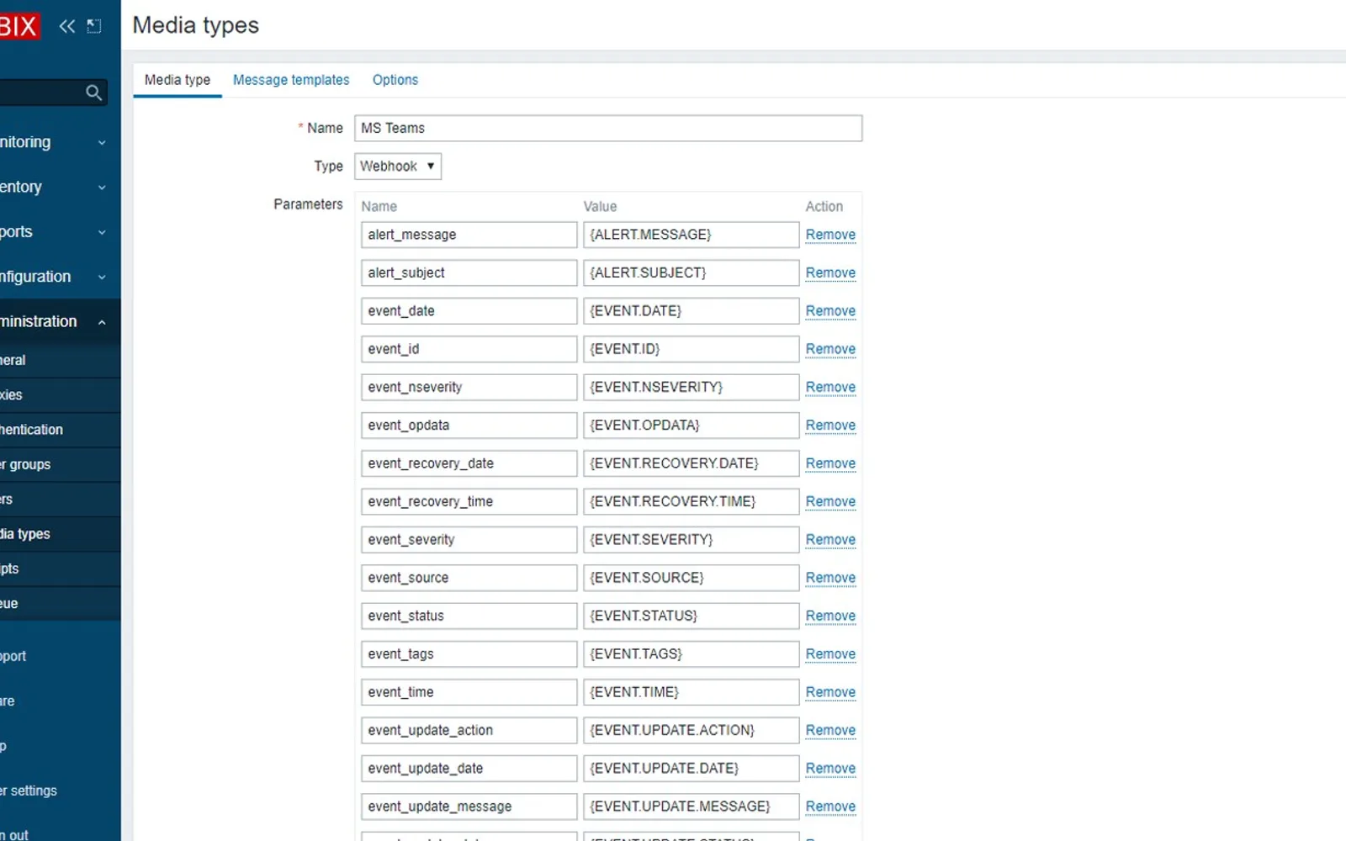Remove the event_source parameter

click(x=830, y=578)
